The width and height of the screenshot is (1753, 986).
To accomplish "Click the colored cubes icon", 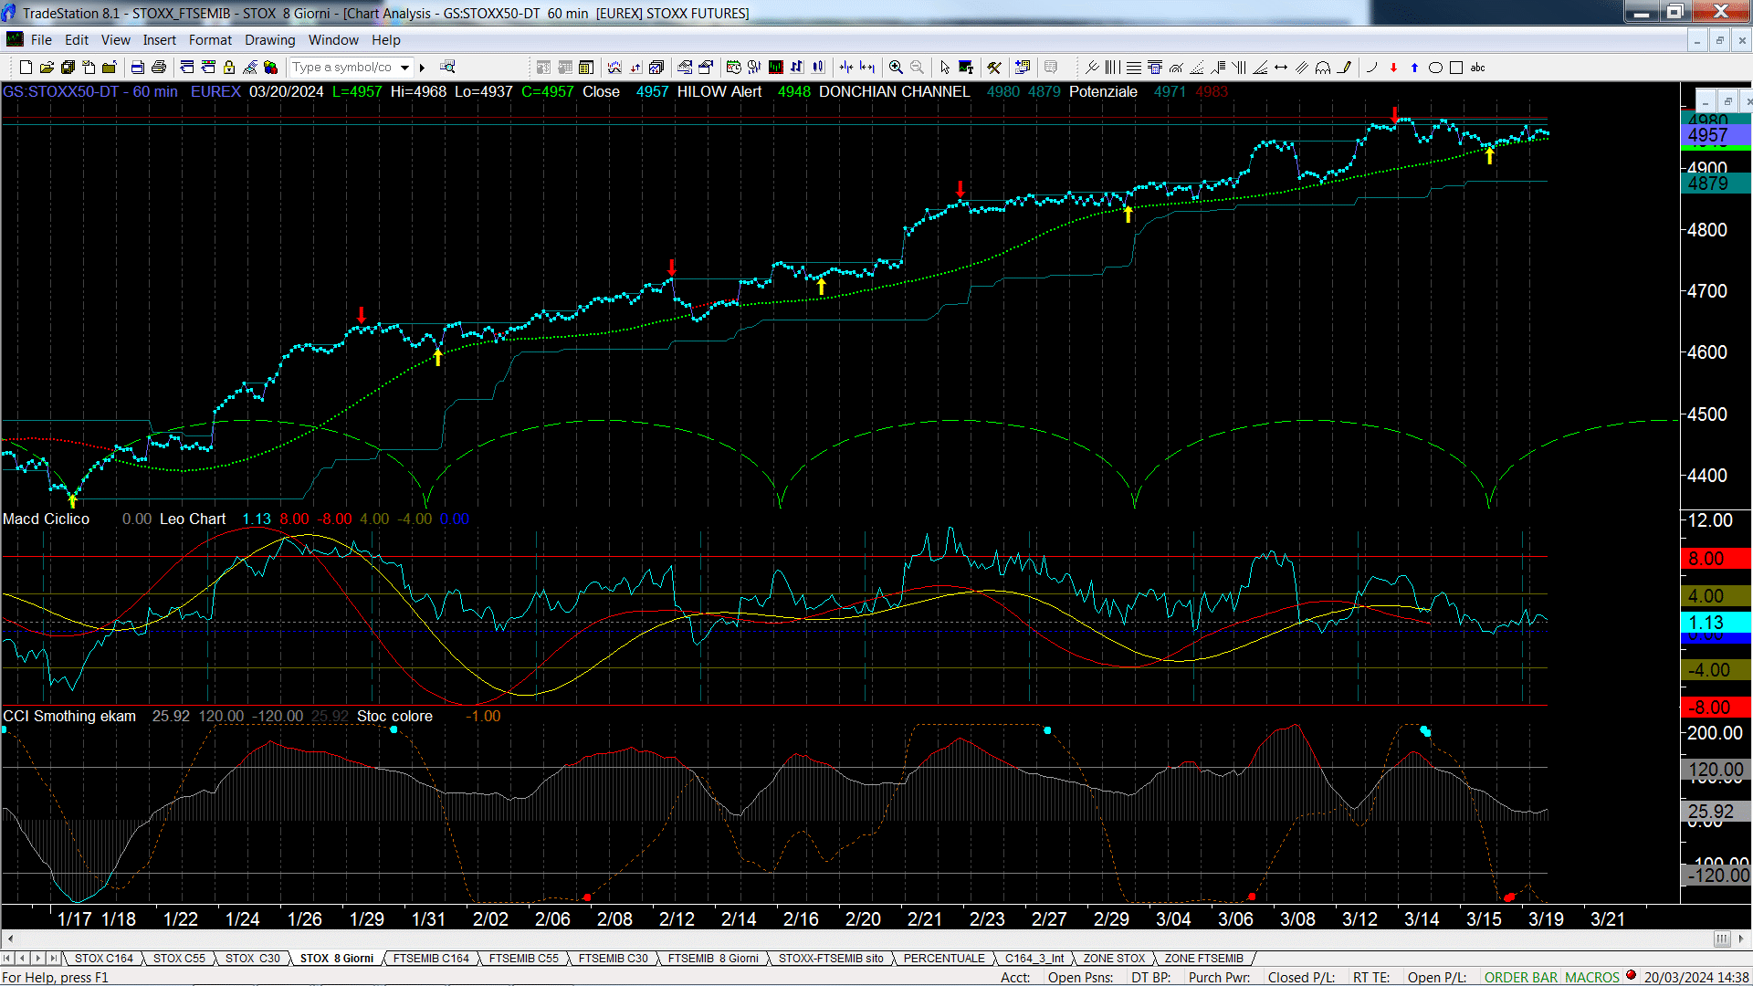I will tap(271, 68).
